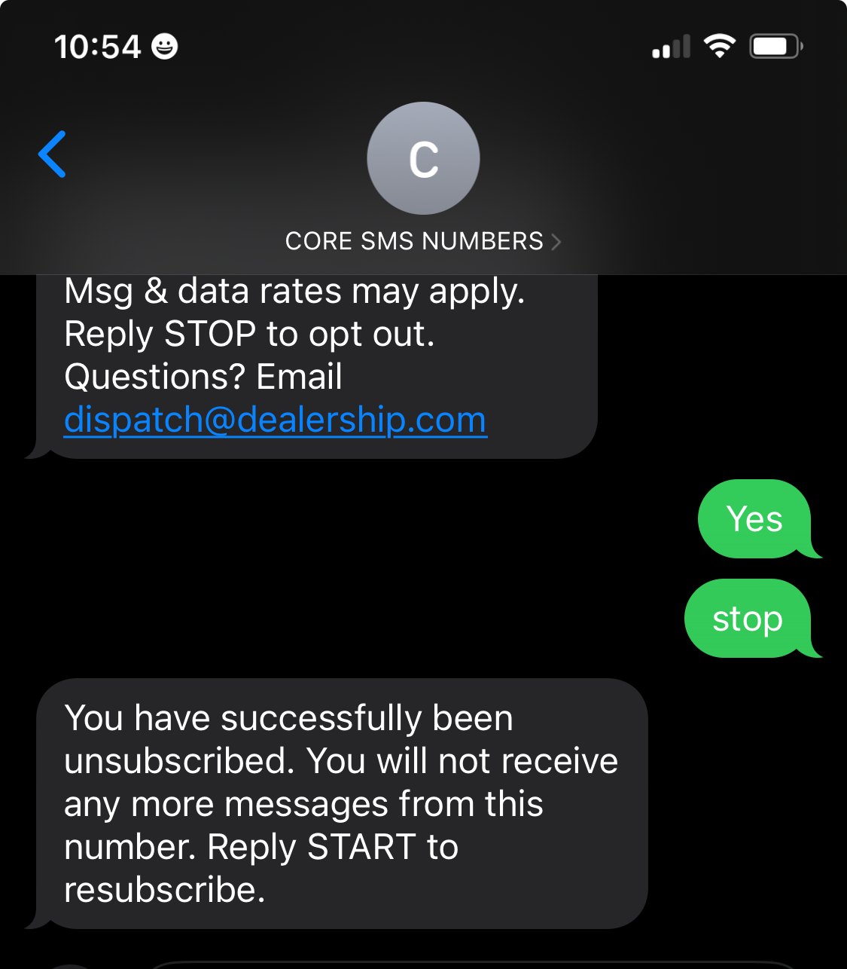
Task: Open the contact avatar with letter C
Action: (423, 158)
